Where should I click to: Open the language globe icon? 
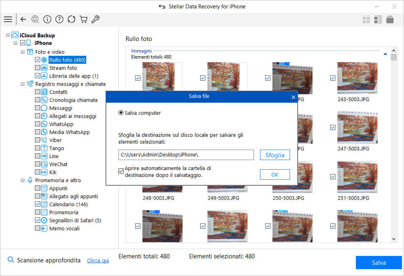pyautogui.click(x=35, y=19)
